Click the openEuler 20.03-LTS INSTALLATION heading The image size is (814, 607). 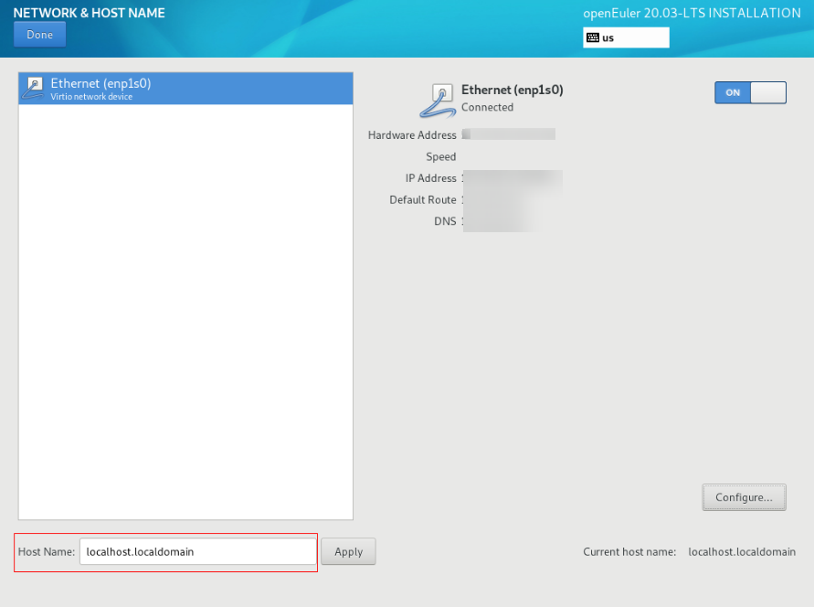pyautogui.click(x=692, y=14)
